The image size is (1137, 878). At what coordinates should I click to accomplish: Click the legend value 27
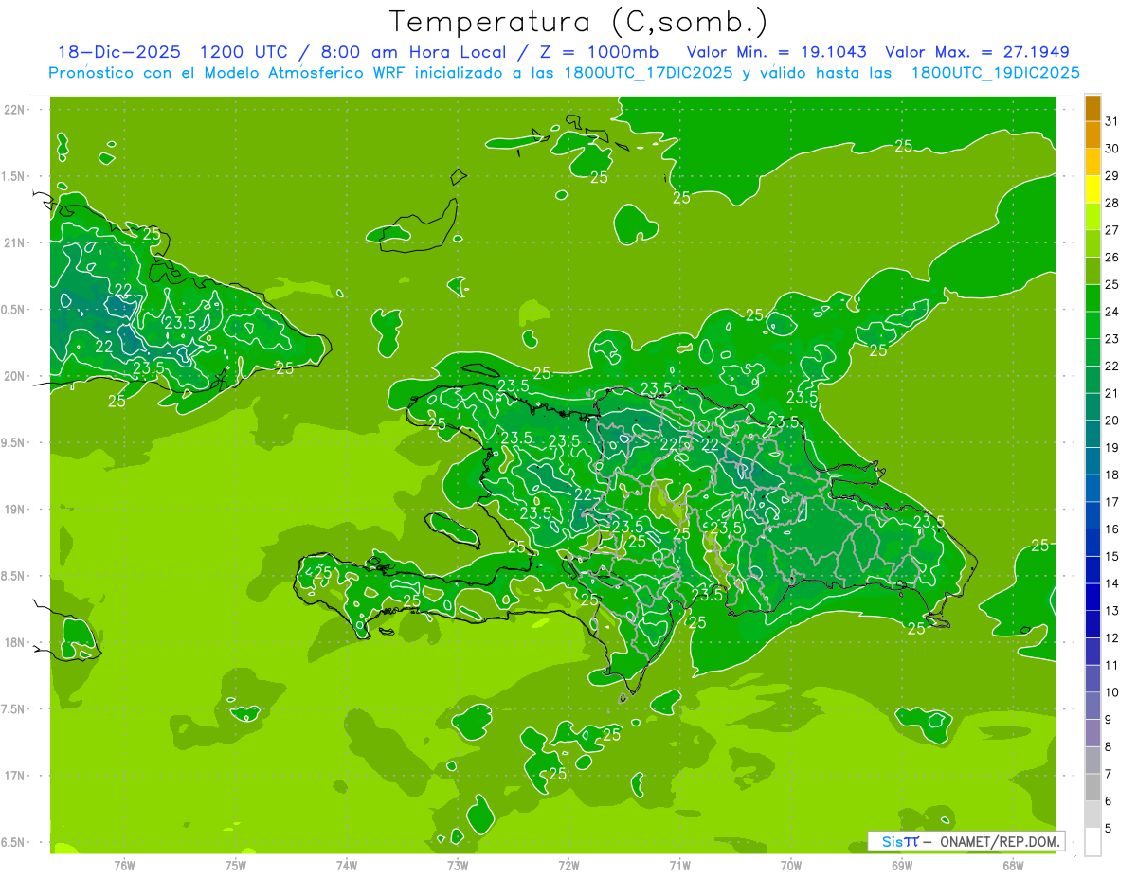1112,230
